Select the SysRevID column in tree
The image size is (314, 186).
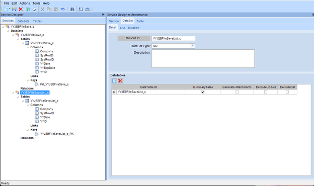click(46, 55)
